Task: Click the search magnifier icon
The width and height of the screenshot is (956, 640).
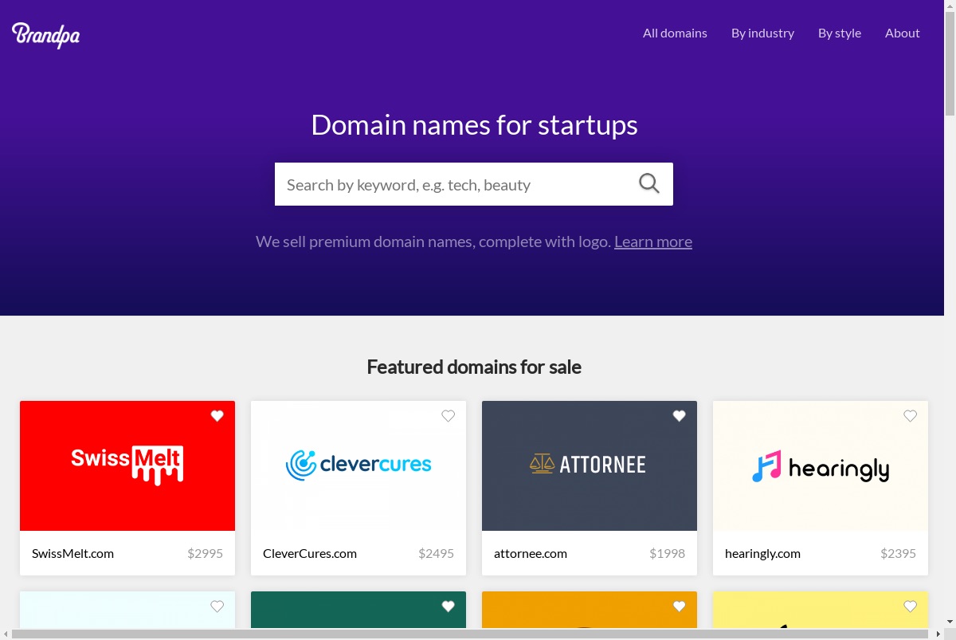Action: tap(649, 184)
